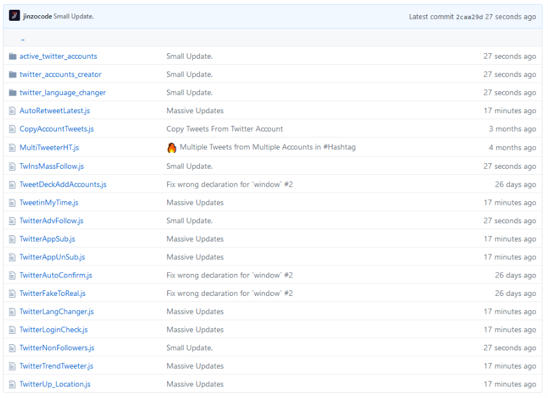Click '26 days ago' timestamp for TweetDeckAddAccounts.js
This screenshot has height=398, width=548.
coord(516,185)
